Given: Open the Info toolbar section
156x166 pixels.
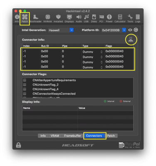Looking at the screenshot, I should [x=17, y=18].
